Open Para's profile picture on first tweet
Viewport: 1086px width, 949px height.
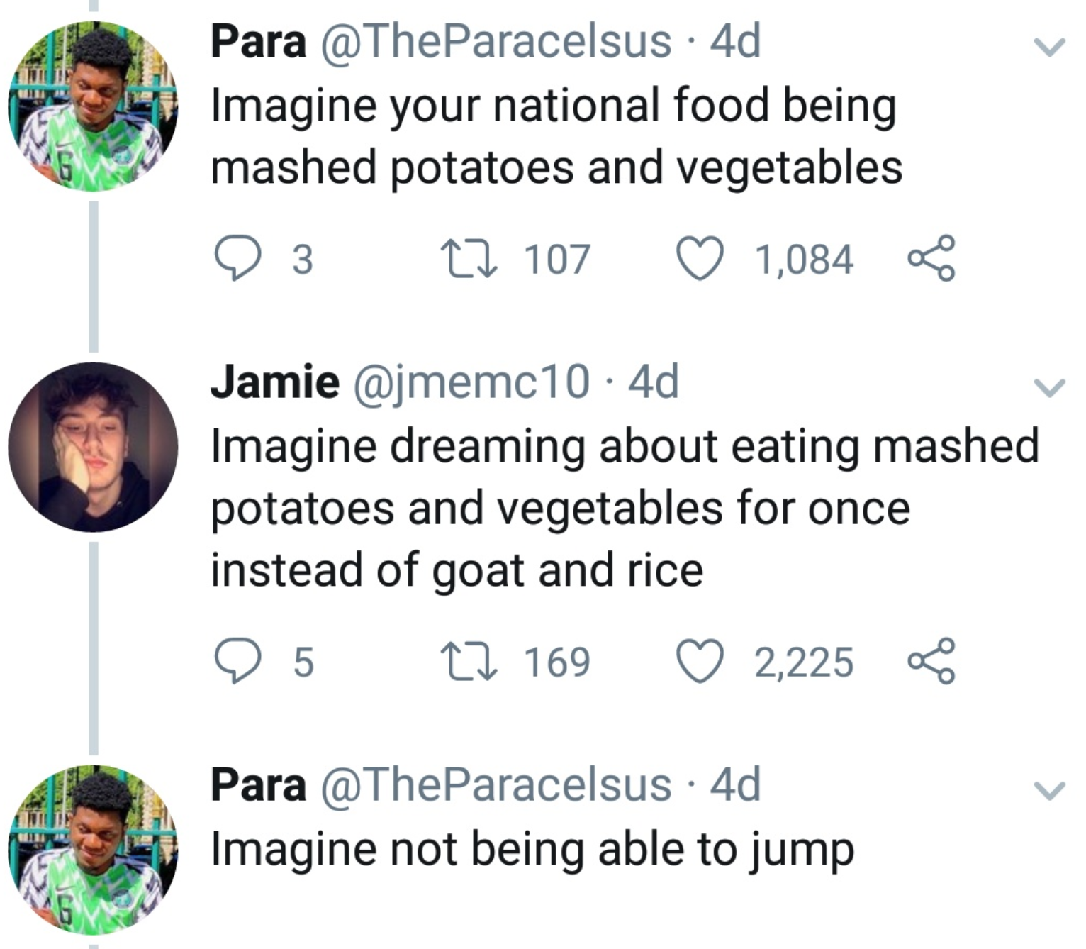pyautogui.click(x=93, y=106)
